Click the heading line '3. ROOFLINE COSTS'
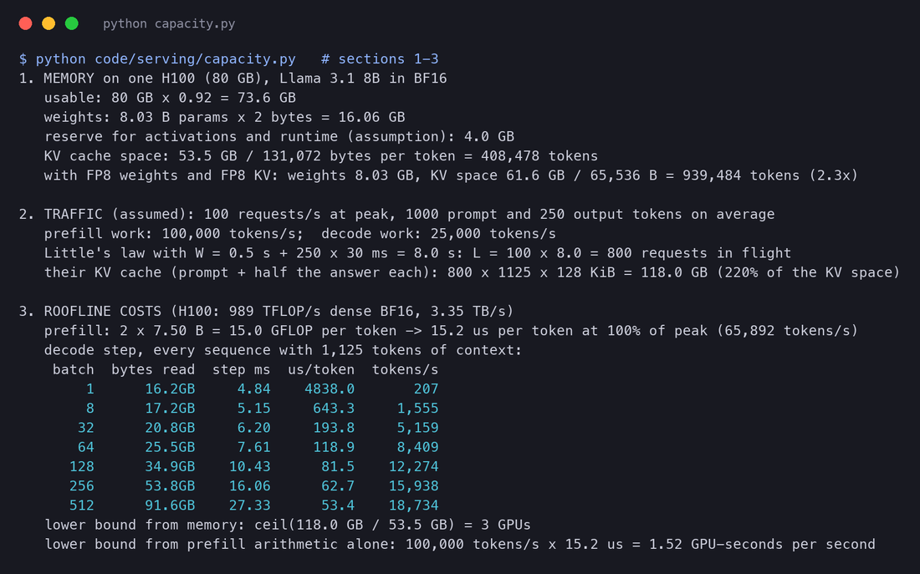Image resolution: width=920 pixels, height=574 pixels. (266, 312)
